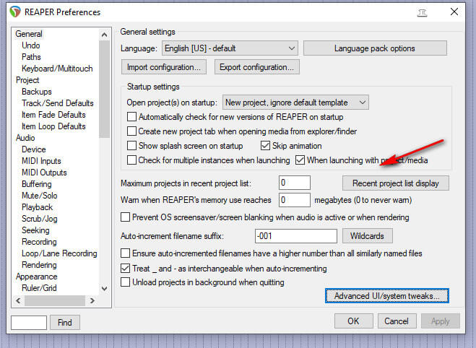Select Undo in the preferences tree
The height and width of the screenshot is (348, 476).
30,45
